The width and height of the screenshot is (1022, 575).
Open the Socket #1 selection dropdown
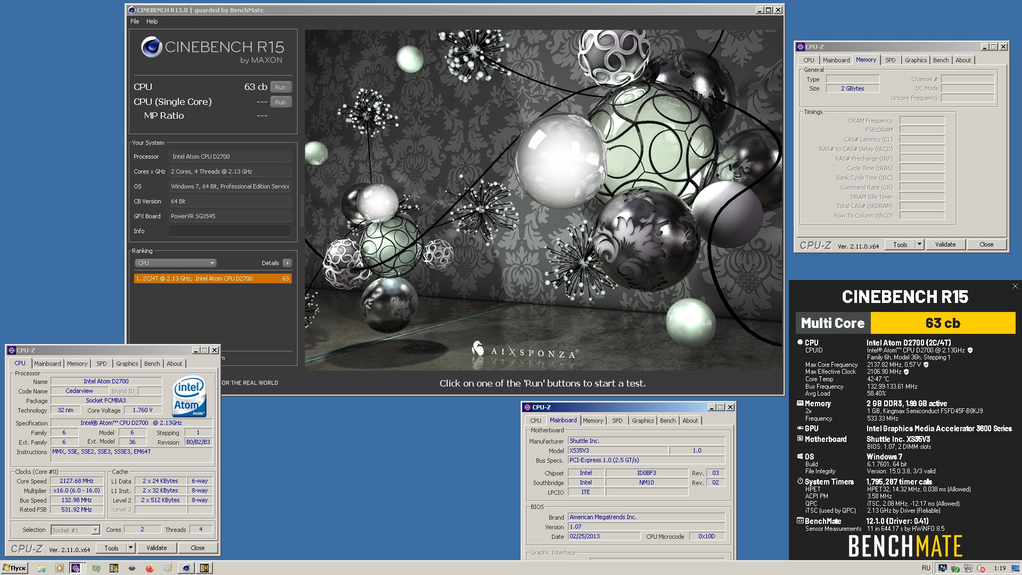pos(75,530)
